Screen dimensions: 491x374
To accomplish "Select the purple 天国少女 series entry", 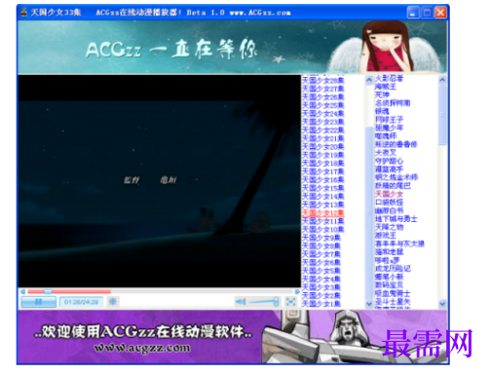I will click(x=390, y=194).
